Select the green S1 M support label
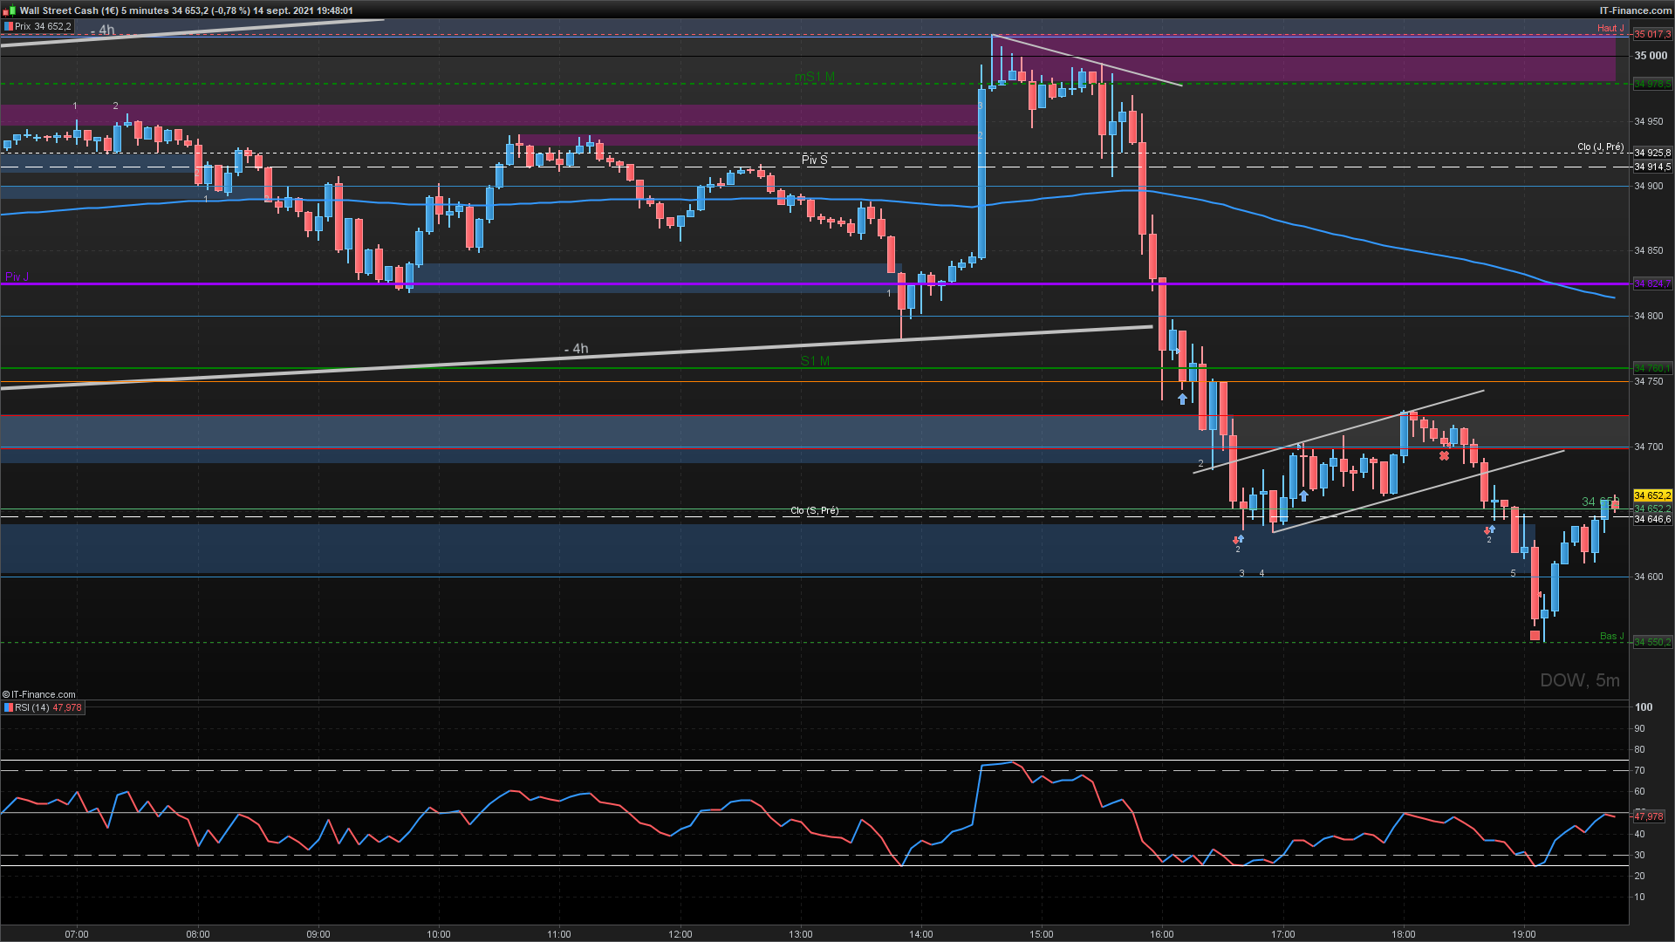This screenshot has height=942, width=1675. 815,361
